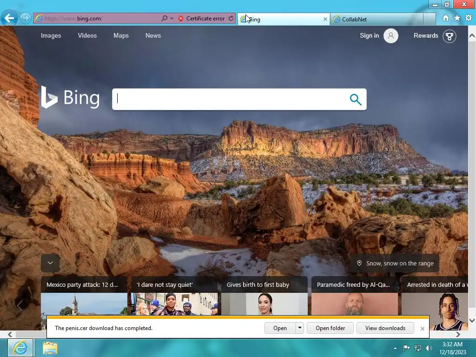Go back with the browser Back arrow
The image size is (476, 357).
click(x=9, y=18)
